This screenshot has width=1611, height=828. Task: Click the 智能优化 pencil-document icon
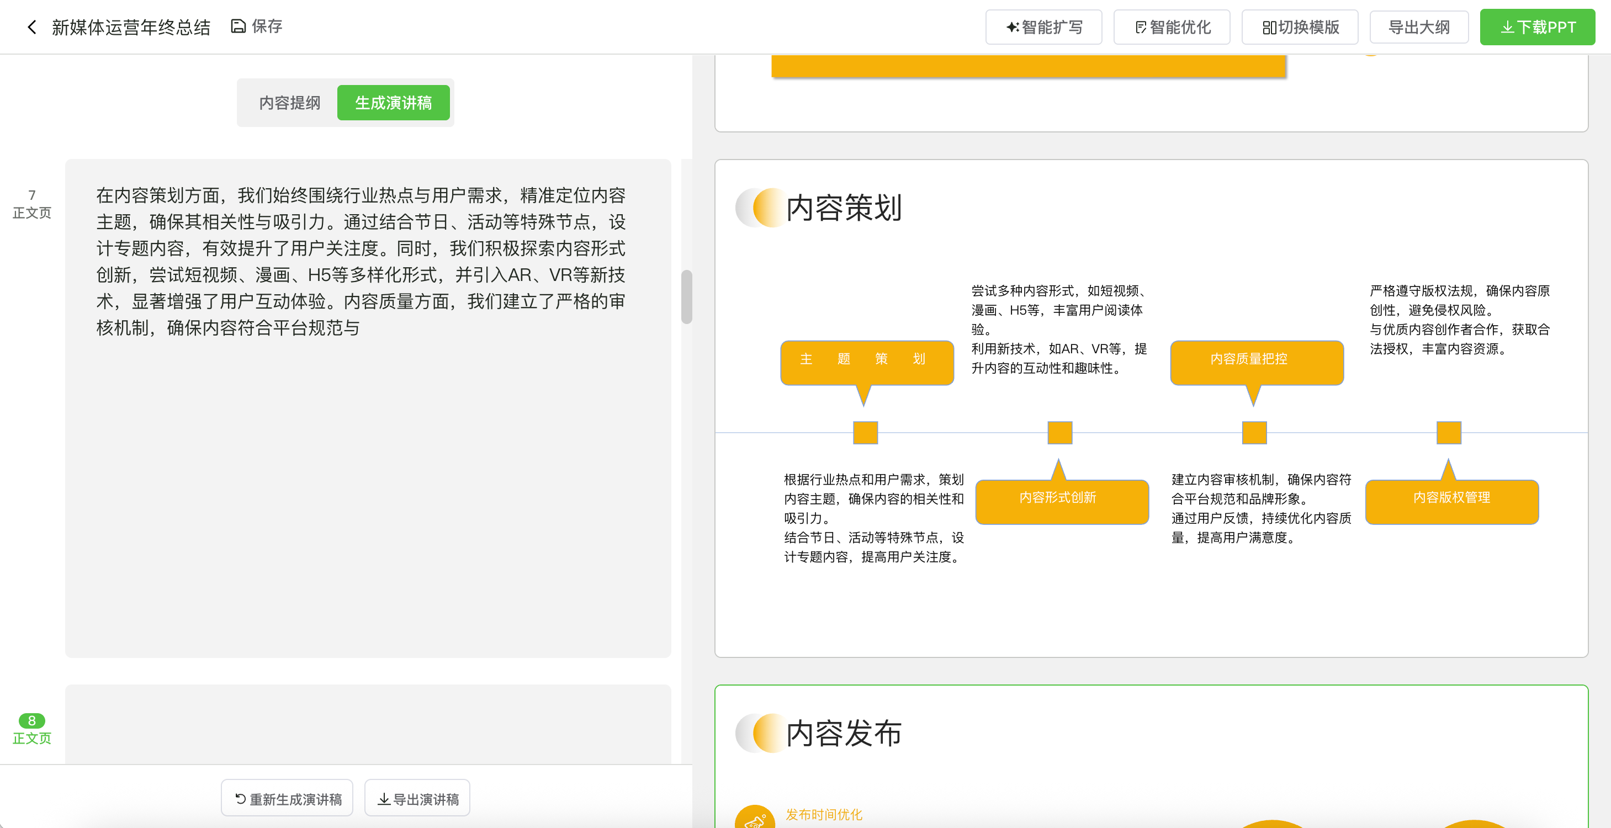[x=1140, y=27]
